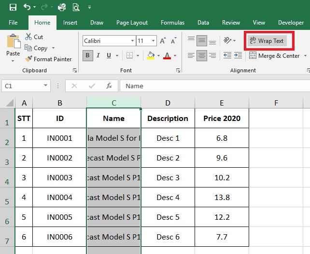Screen dimensions: 310x254
Task: Copy the selected cells
Action: coord(36,48)
